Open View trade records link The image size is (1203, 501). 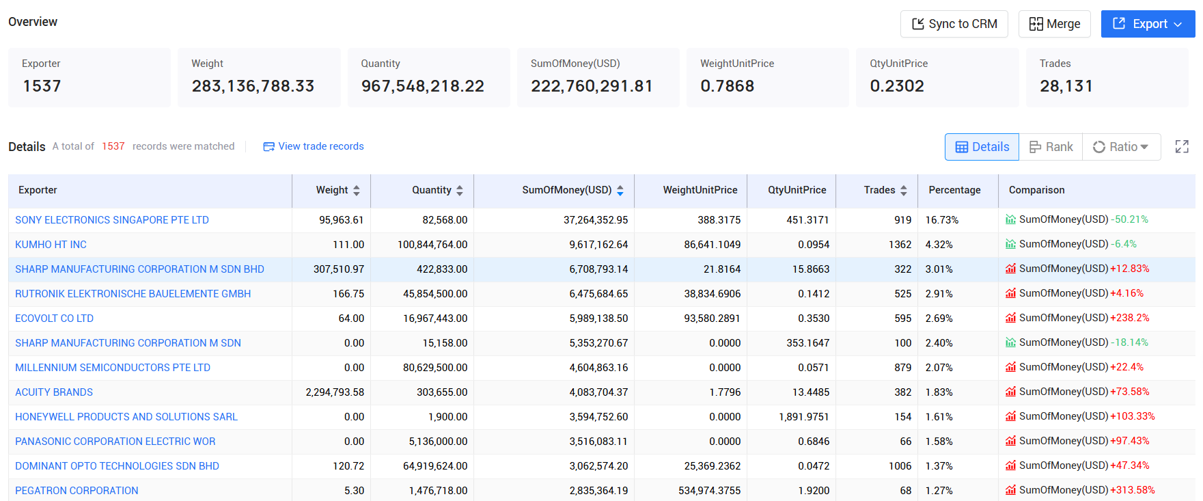[x=314, y=146]
